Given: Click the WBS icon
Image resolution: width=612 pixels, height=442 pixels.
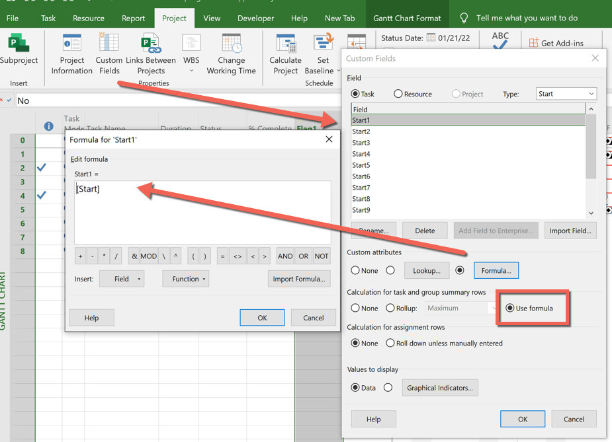Looking at the screenshot, I should [191, 43].
